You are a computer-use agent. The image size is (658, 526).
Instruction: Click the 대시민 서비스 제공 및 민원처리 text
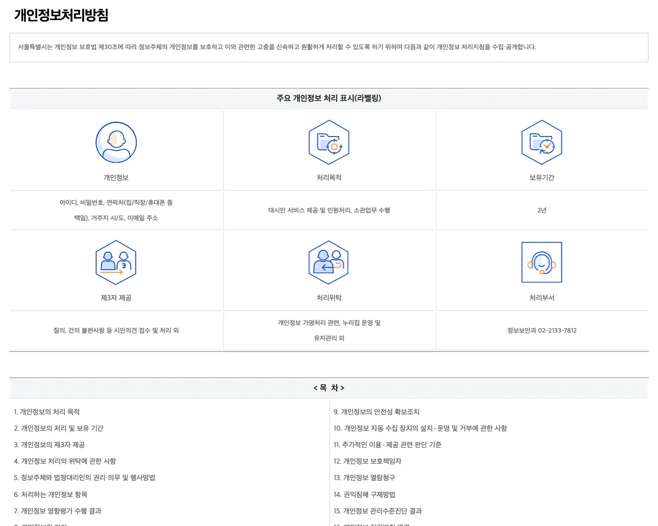329,211
